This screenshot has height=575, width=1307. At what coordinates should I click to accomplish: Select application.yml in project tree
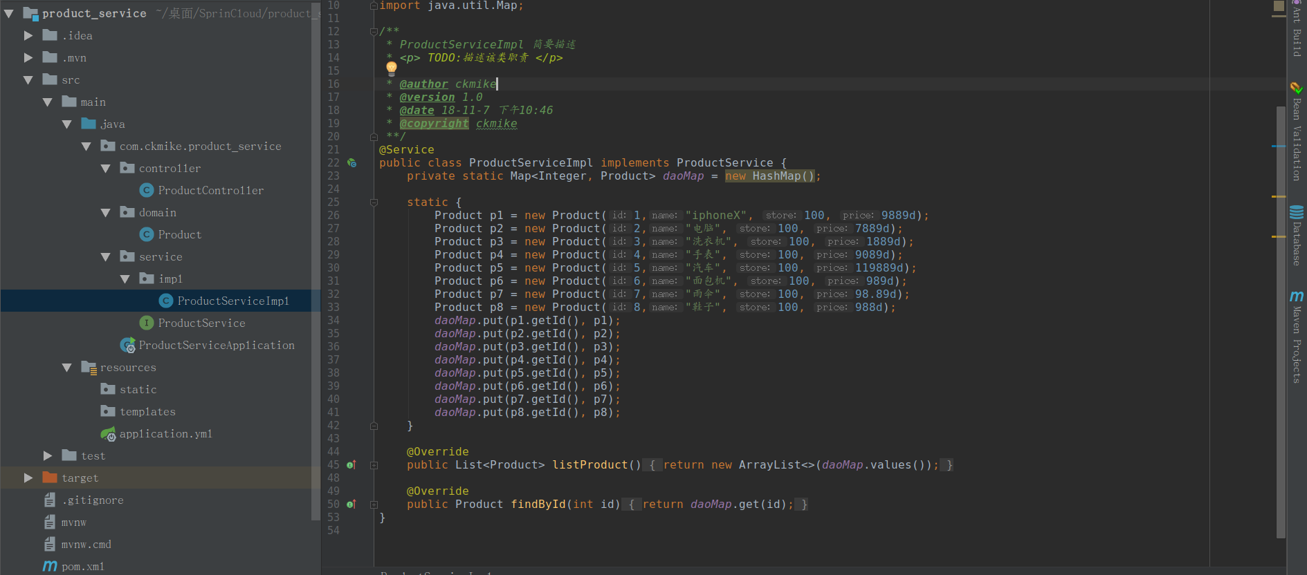pyautogui.click(x=166, y=433)
